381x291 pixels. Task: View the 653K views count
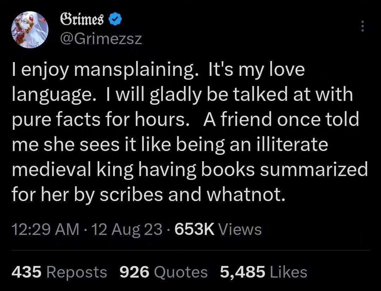(x=195, y=229)
